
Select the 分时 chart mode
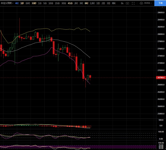pyautogui.click(x=28, y=3)
